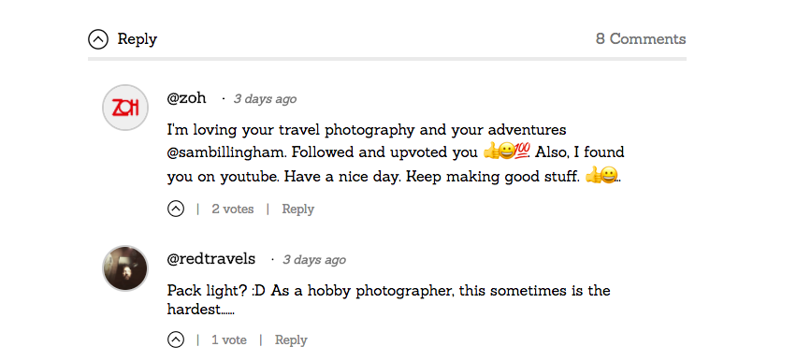Click the 100 emoji in @zoh's comment

click(523, 152)
